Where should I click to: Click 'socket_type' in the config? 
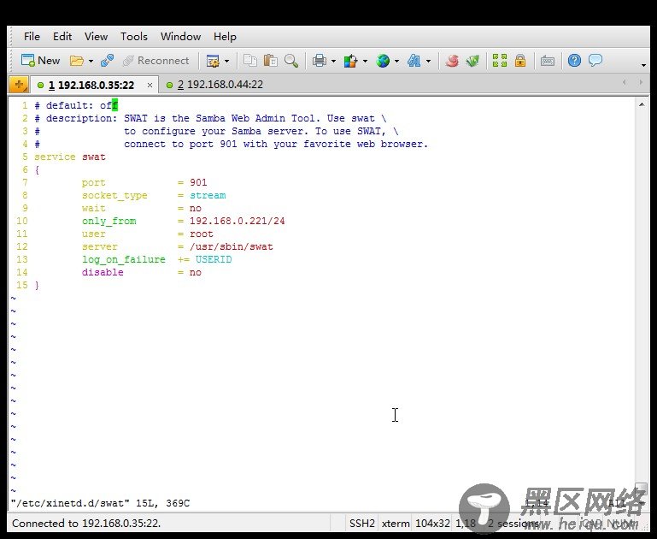114,195
